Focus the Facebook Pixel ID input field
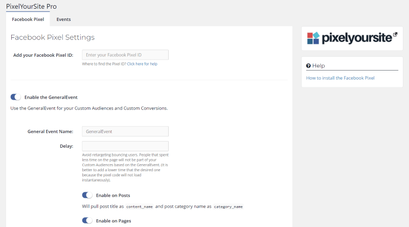The width and height of the screenshot is (409, 227). pos(125,55)
